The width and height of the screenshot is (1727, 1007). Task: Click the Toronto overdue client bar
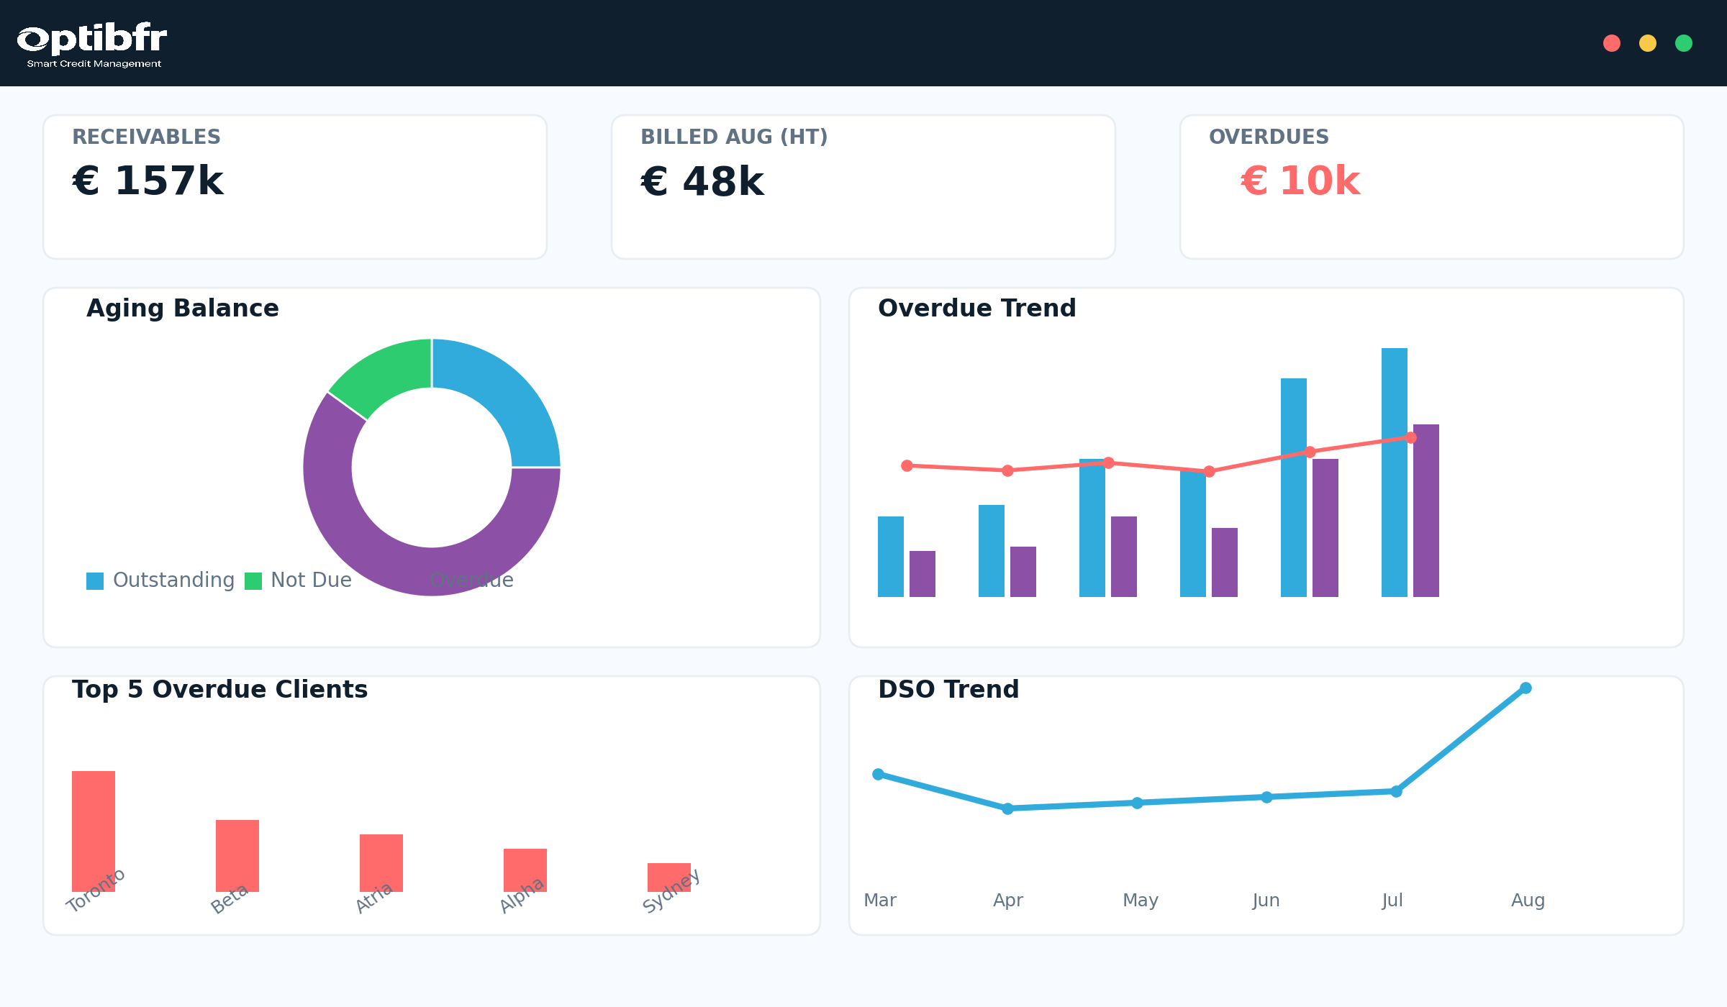(x=94, y=820)
